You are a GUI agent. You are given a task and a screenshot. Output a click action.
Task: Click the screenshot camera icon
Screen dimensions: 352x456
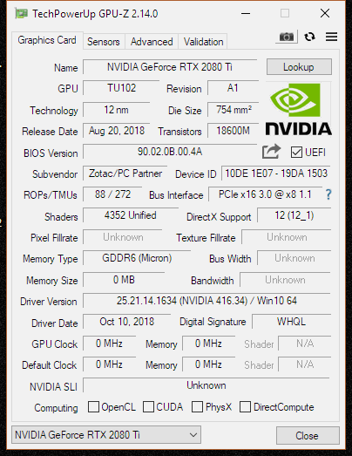click(287, 37)
